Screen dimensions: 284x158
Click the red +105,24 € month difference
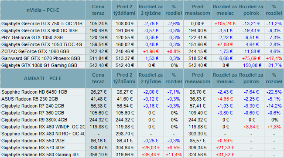point(225,24)
